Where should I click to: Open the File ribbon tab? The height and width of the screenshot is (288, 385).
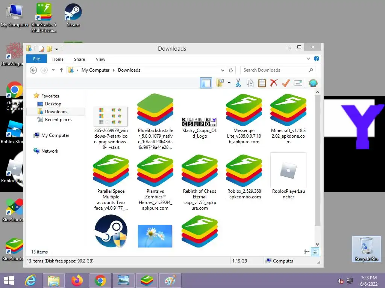pos(36,59)
